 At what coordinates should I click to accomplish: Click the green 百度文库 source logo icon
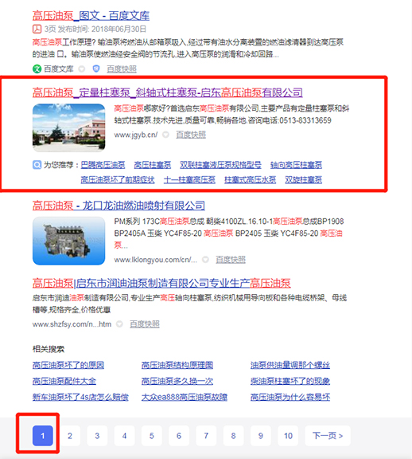[x=37, y=69]
